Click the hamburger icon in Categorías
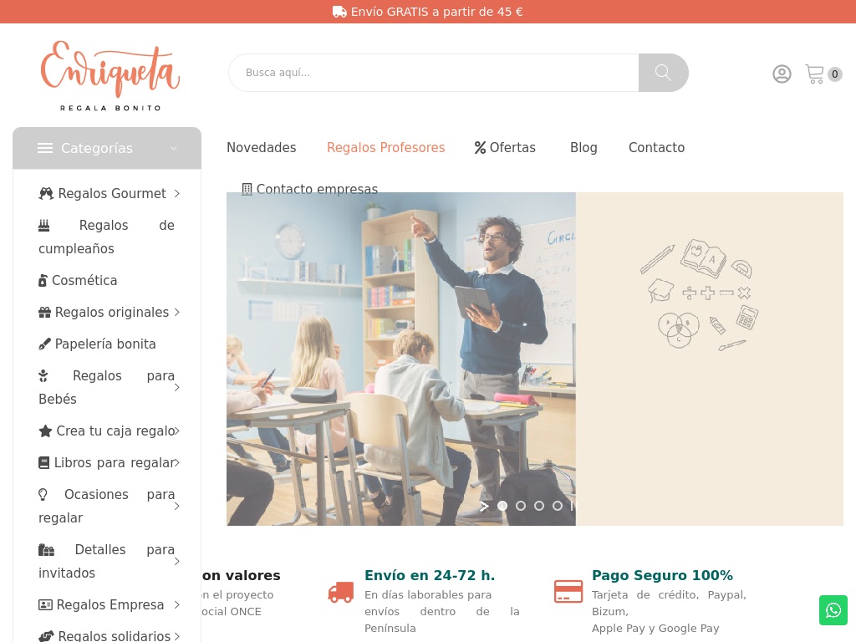 [x=45, y=148]
